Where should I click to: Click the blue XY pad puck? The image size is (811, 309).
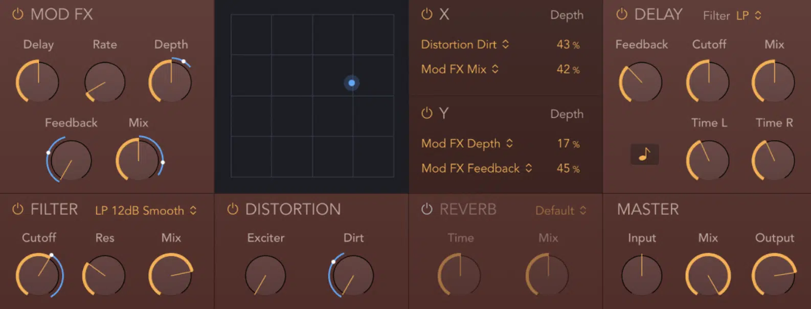[352, 83]
